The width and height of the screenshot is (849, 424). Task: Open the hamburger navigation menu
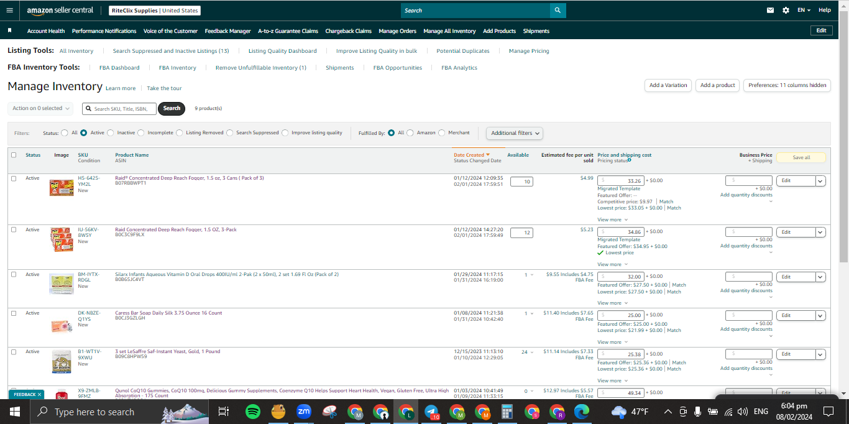pos(9,10)
